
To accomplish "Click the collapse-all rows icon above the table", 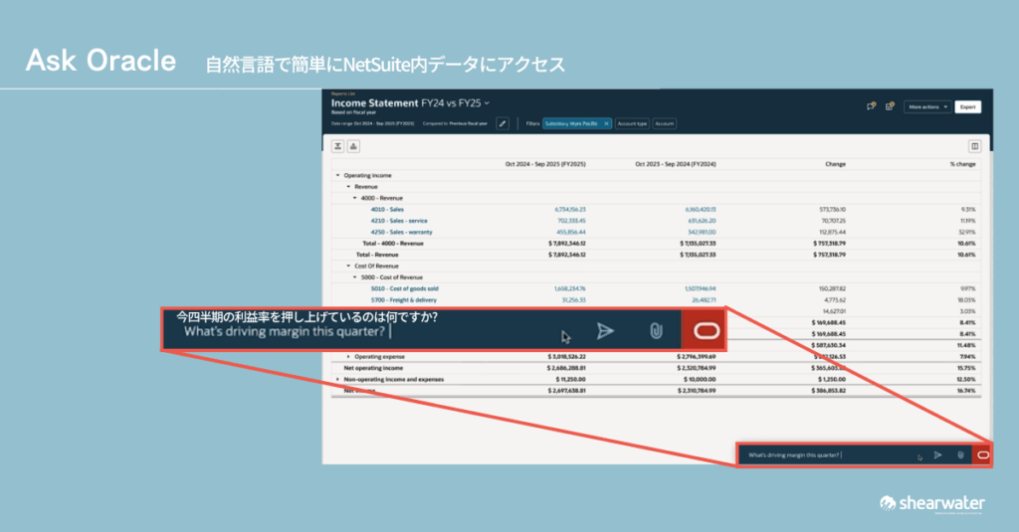I will point(338,146).
